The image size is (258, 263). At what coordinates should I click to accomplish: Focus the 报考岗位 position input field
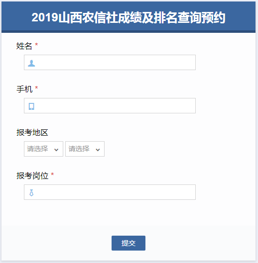tap(110, 192)
